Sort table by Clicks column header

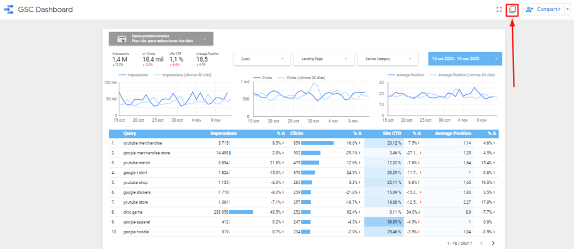pyautogui.click(x=297, y=133)
